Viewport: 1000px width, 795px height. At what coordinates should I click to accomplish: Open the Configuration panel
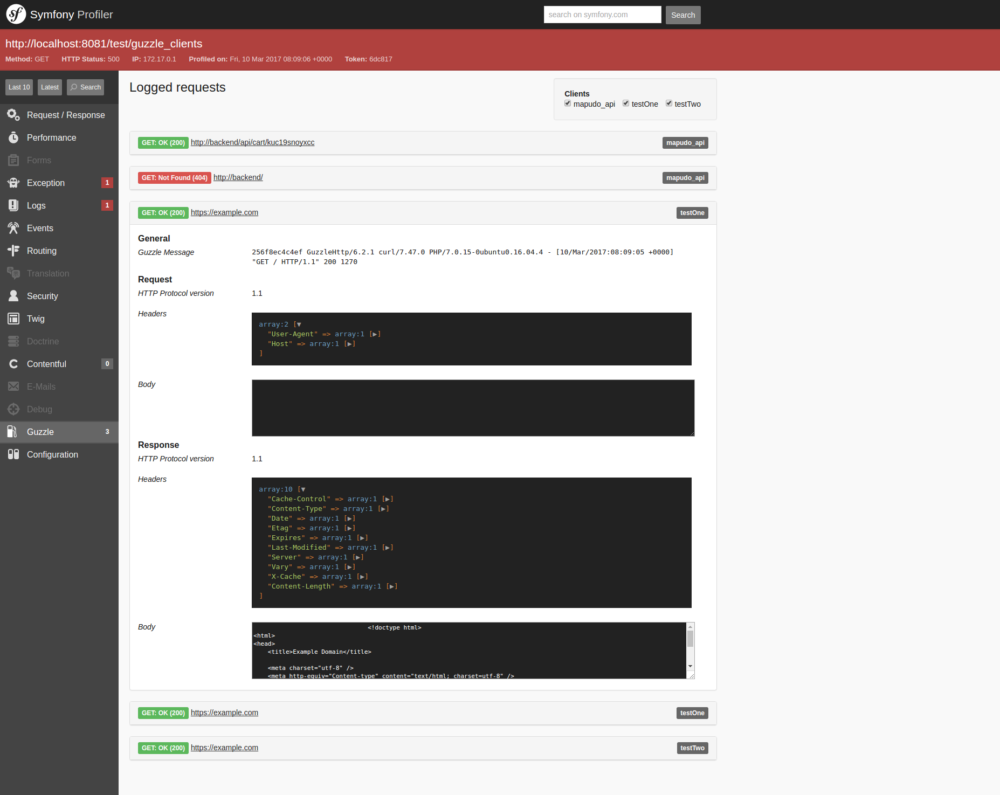click(x=59, y=454)
